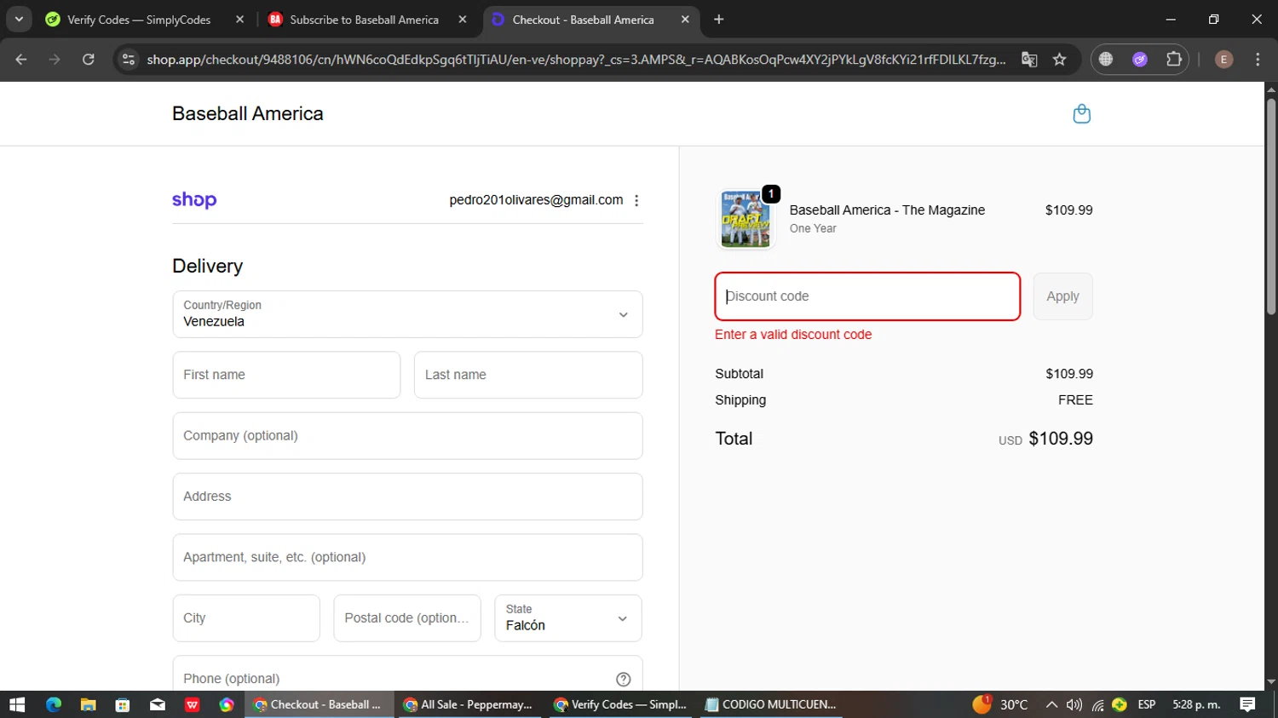The height and width of the screenshot is (718, 1278).
Task: Click the ESP language indicator
Action: pyautogui.click(x=1147, y=704)
